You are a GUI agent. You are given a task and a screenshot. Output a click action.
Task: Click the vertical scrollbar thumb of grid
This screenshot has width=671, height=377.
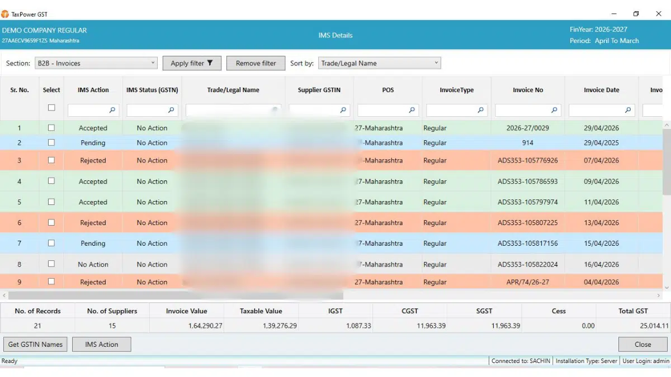pyautogui.click(x=667, y=161)
